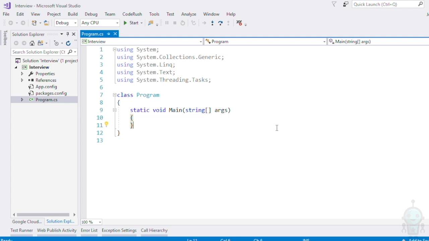Click the notifications filter flag icon
The width and height of the screenshot is (429, 241).
click(x=334, y=4)
